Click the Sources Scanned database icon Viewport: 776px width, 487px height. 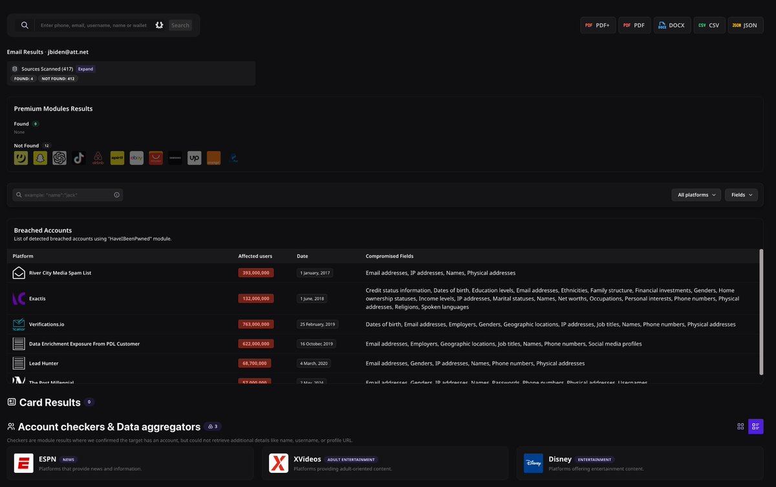pyautogui.click(x=15, y=69)
